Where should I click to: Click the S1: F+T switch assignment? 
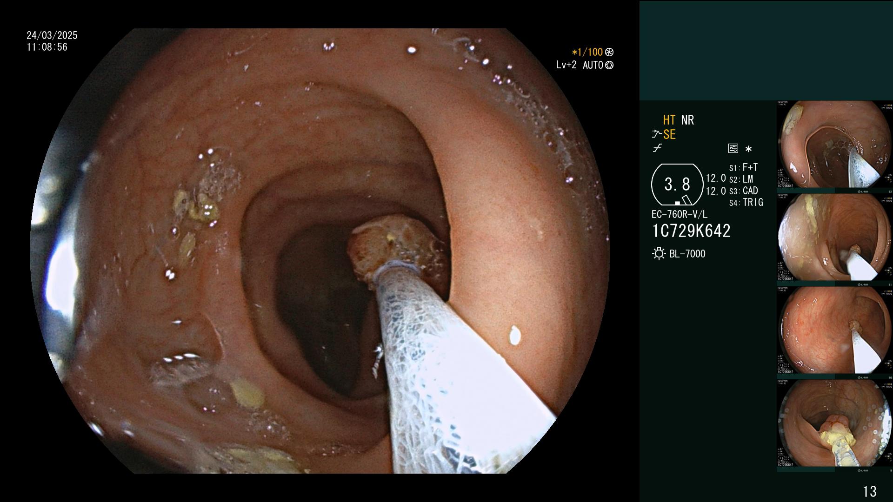pyautogui.click(x=744, y=167)
